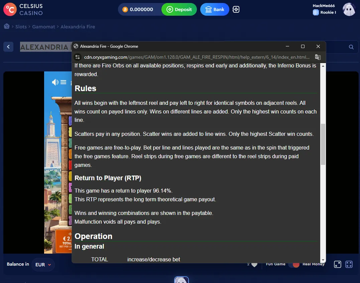Click the 'TOTAL' label in the Operation table
The height and width of the screenshot is (283, 360).
(x=100, y=259)
